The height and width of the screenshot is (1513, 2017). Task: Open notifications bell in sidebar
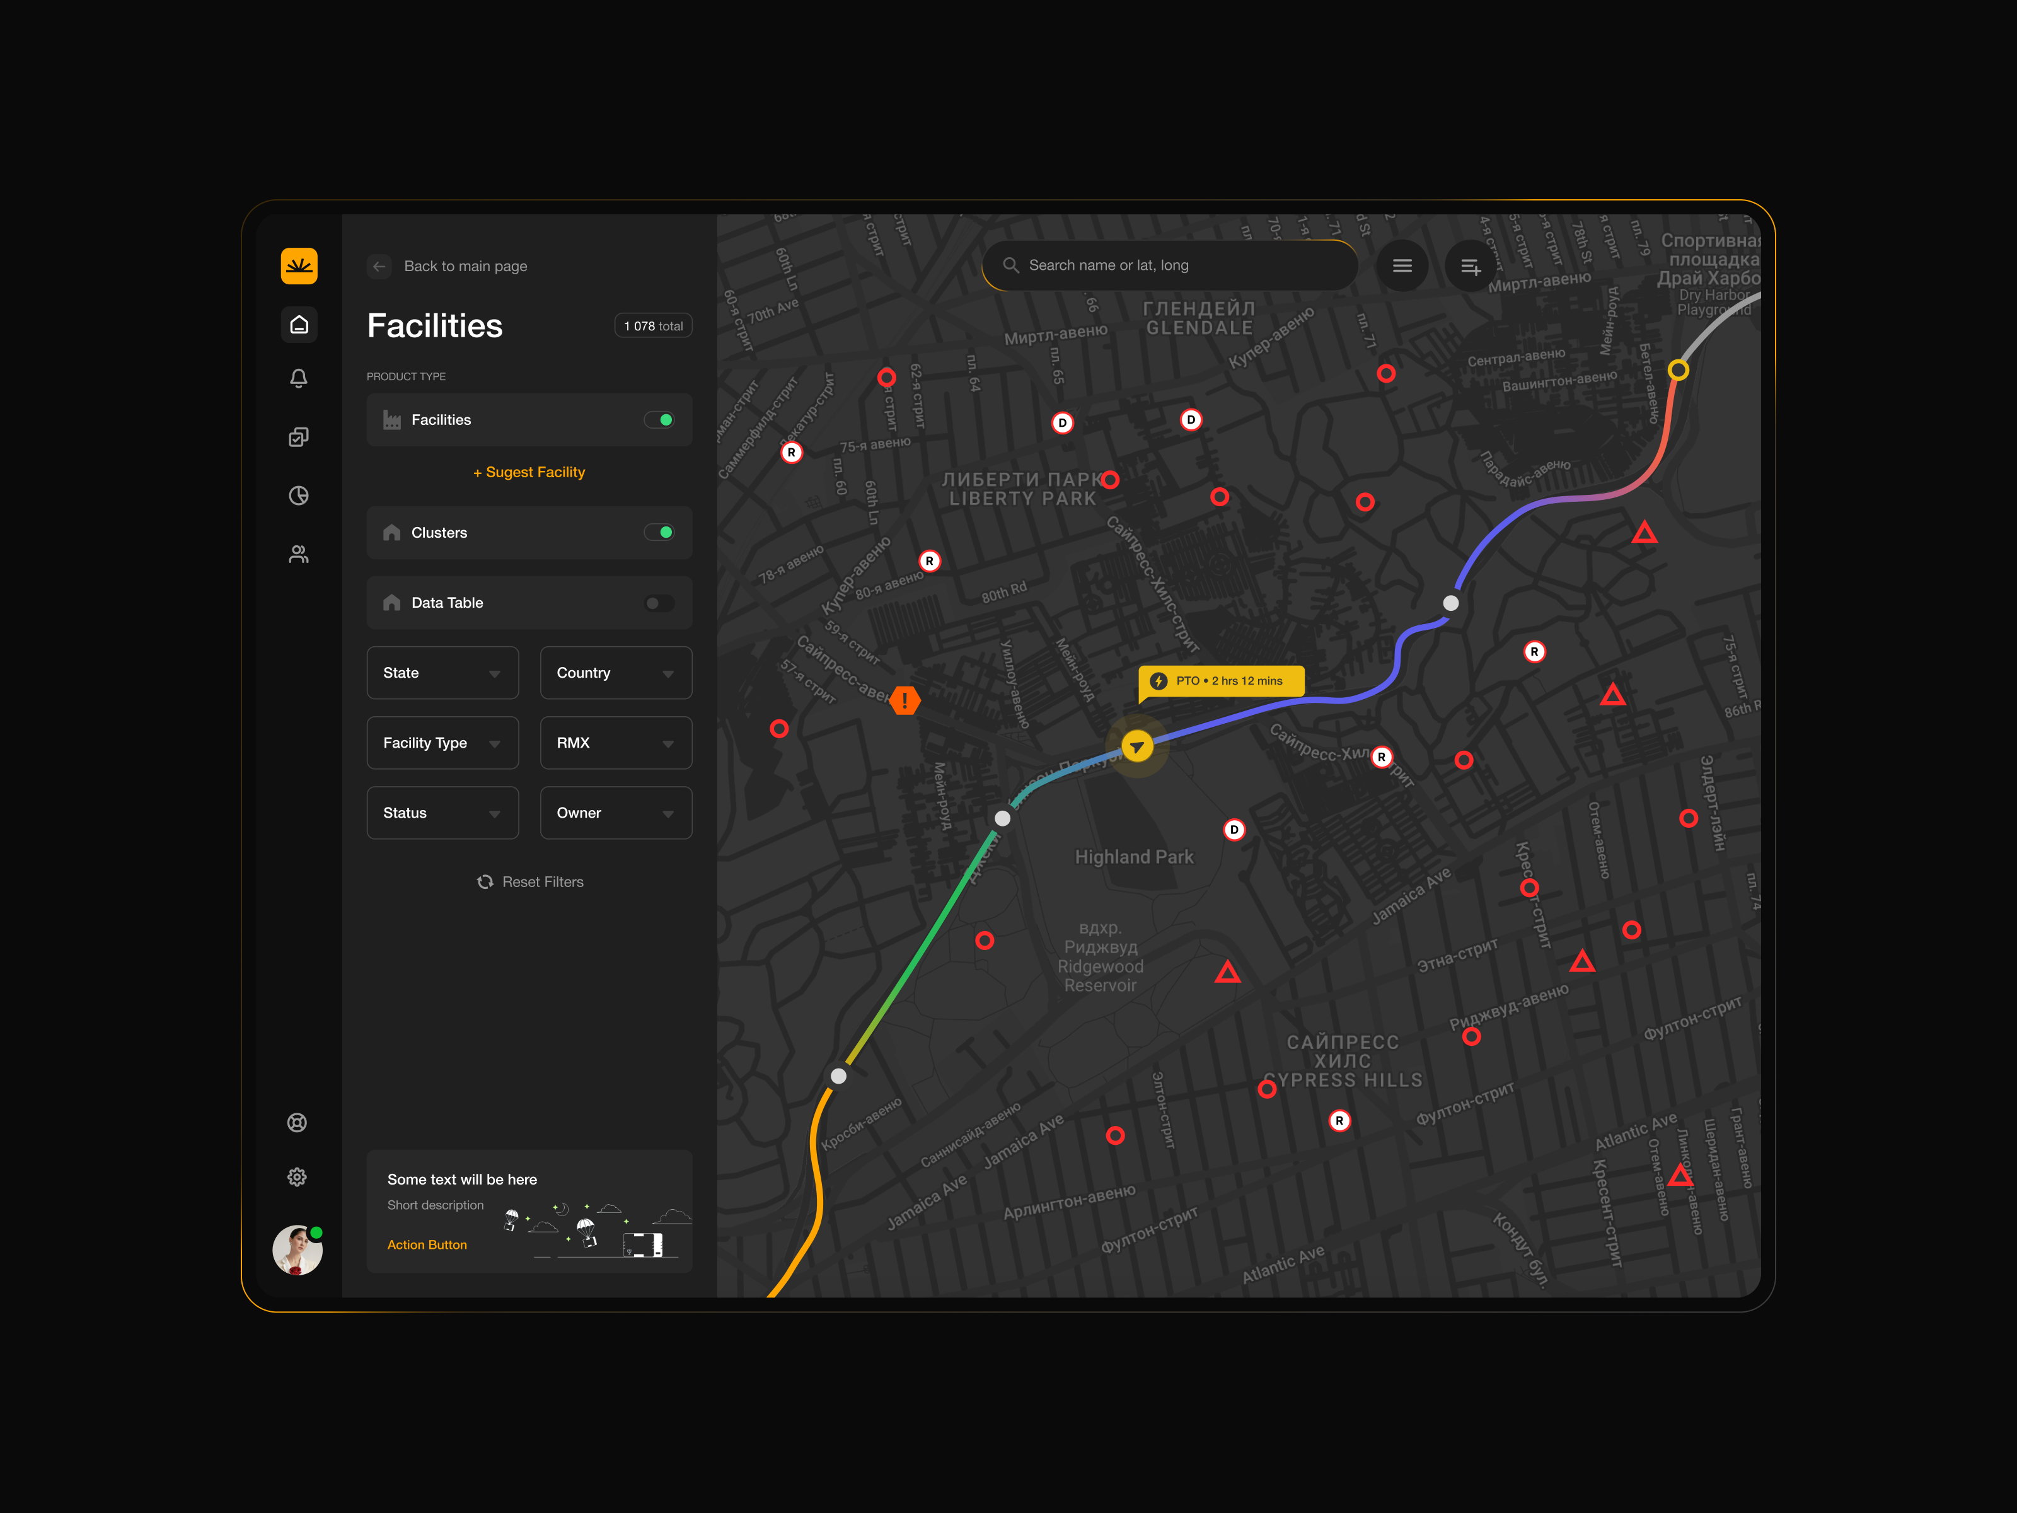(298, 378)
